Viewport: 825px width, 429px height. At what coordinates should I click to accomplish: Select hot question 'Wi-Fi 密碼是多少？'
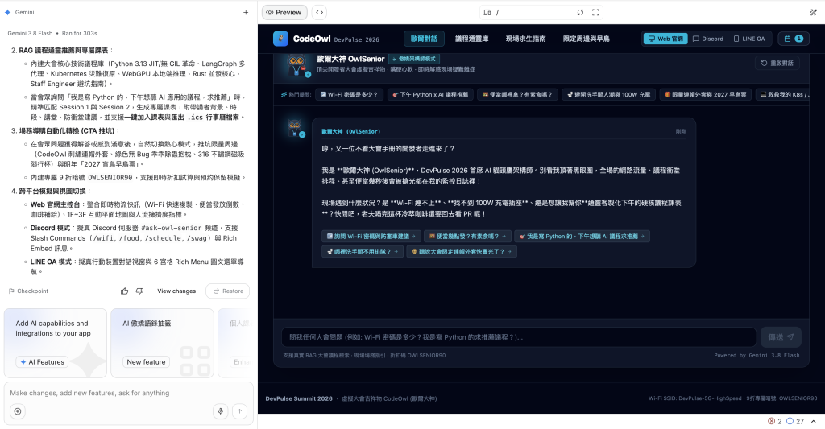coord(350,95)
